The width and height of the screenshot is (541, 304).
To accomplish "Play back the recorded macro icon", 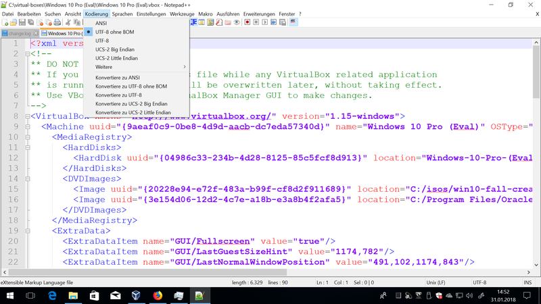I will [x=264, y=22].
